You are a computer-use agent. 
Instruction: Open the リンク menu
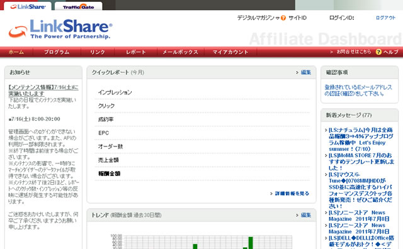pos(98,52)
